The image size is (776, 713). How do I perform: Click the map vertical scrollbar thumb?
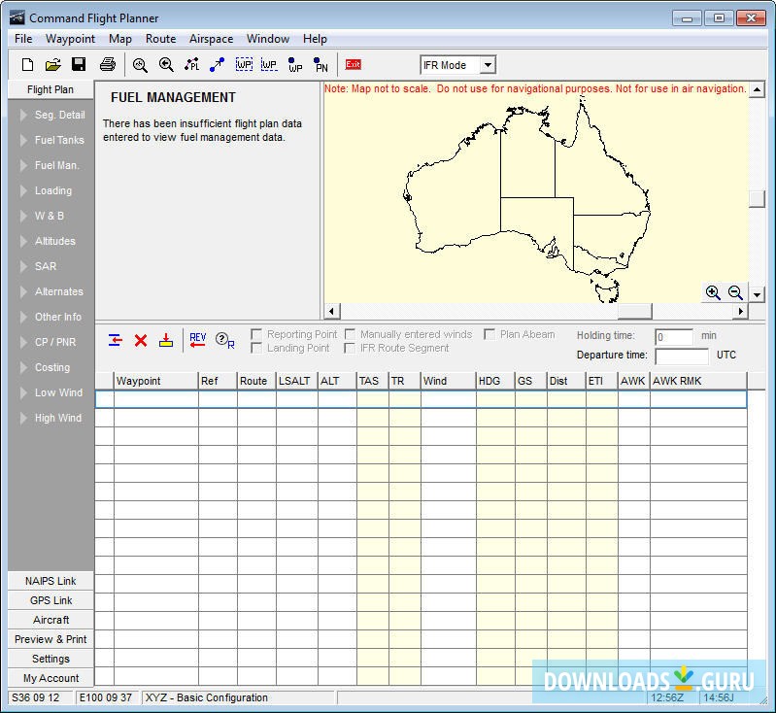click(758, 198)
